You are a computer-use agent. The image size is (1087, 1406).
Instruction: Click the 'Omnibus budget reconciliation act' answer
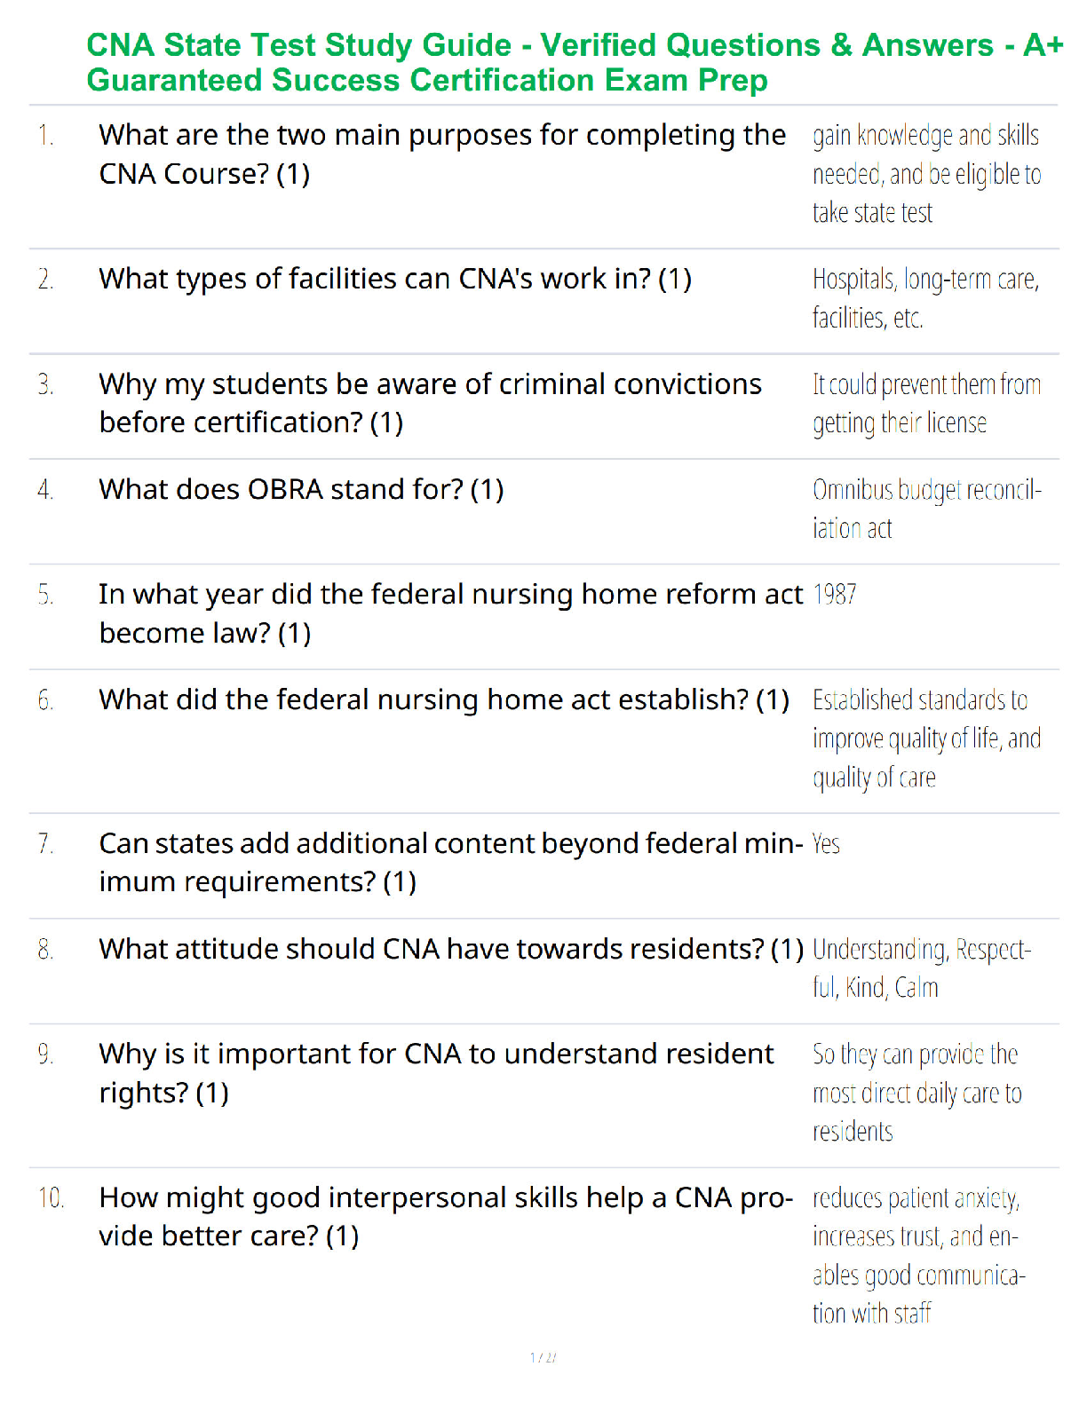(927, 509)
